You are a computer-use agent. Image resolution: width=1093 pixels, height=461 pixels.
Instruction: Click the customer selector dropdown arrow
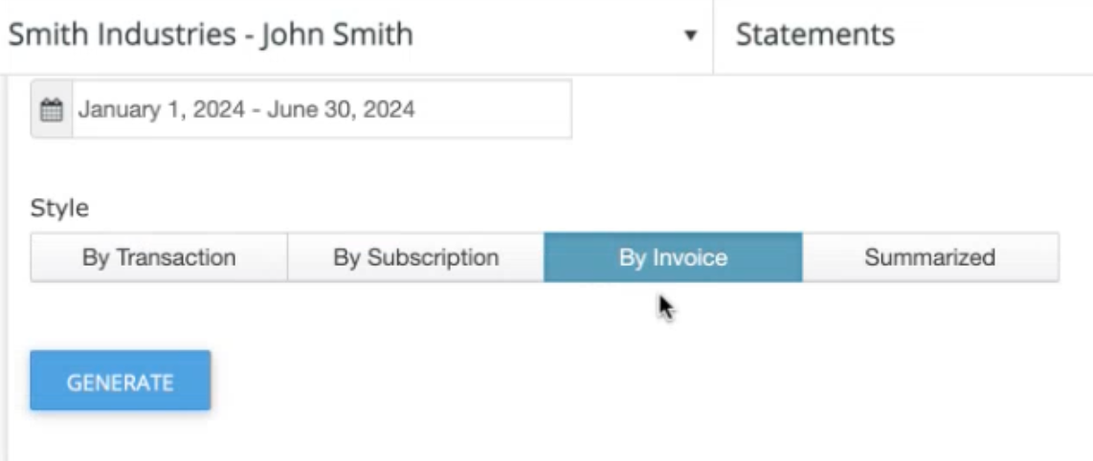(690, 34)
